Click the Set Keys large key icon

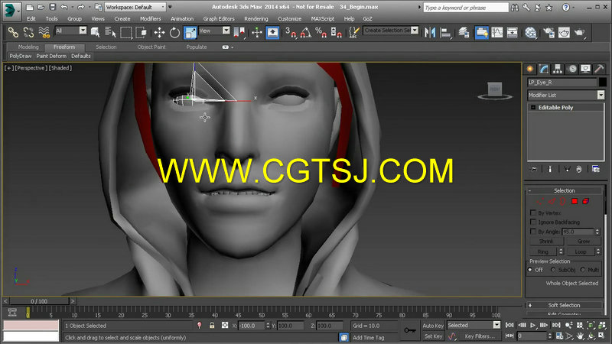pyautogui.click(x=410, y=330)
